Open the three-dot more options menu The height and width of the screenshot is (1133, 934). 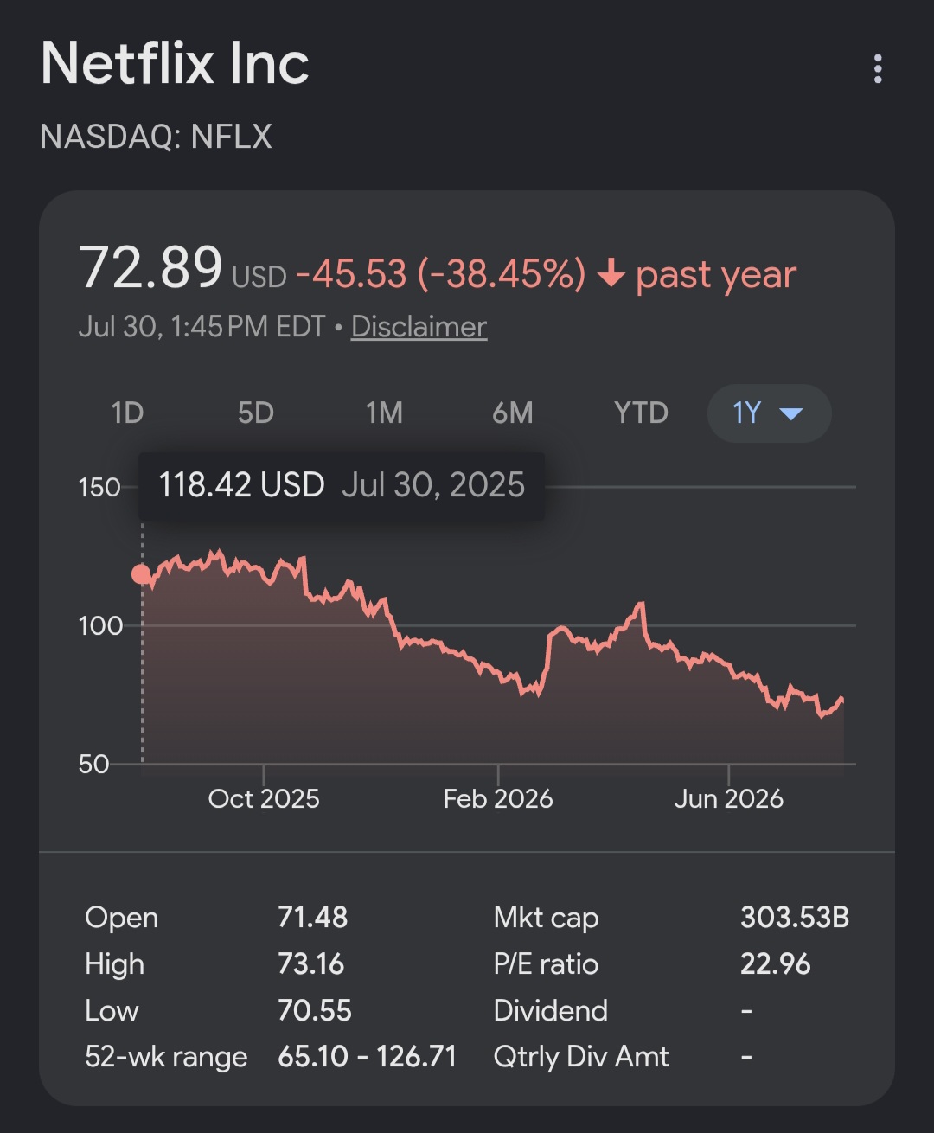coord(878,69)
